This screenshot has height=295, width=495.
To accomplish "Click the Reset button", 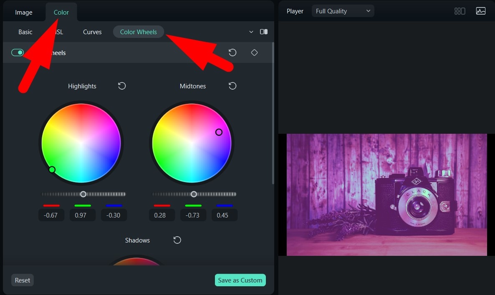I will tap(23, 280).
